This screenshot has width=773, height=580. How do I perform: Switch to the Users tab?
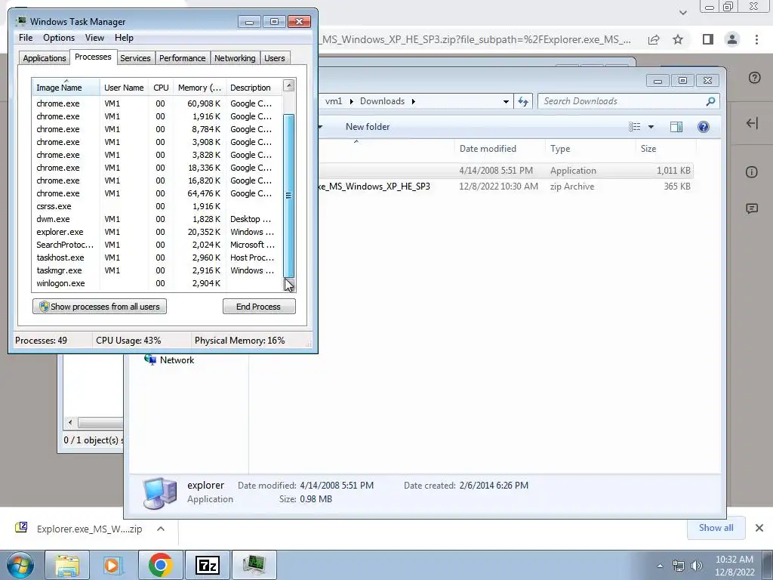(x=274, y=58)
